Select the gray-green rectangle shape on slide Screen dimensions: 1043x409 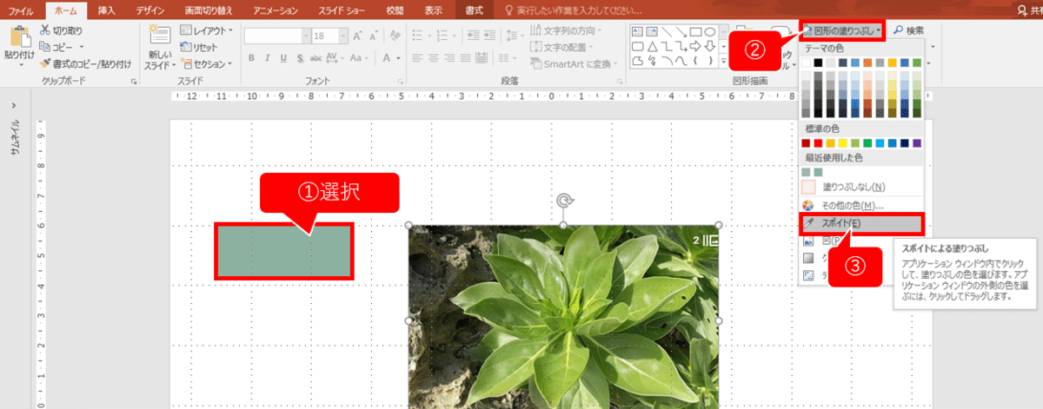pos(284,252)
